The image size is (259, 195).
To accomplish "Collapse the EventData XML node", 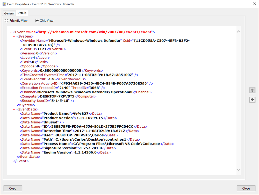I will [x=14, y=110].
